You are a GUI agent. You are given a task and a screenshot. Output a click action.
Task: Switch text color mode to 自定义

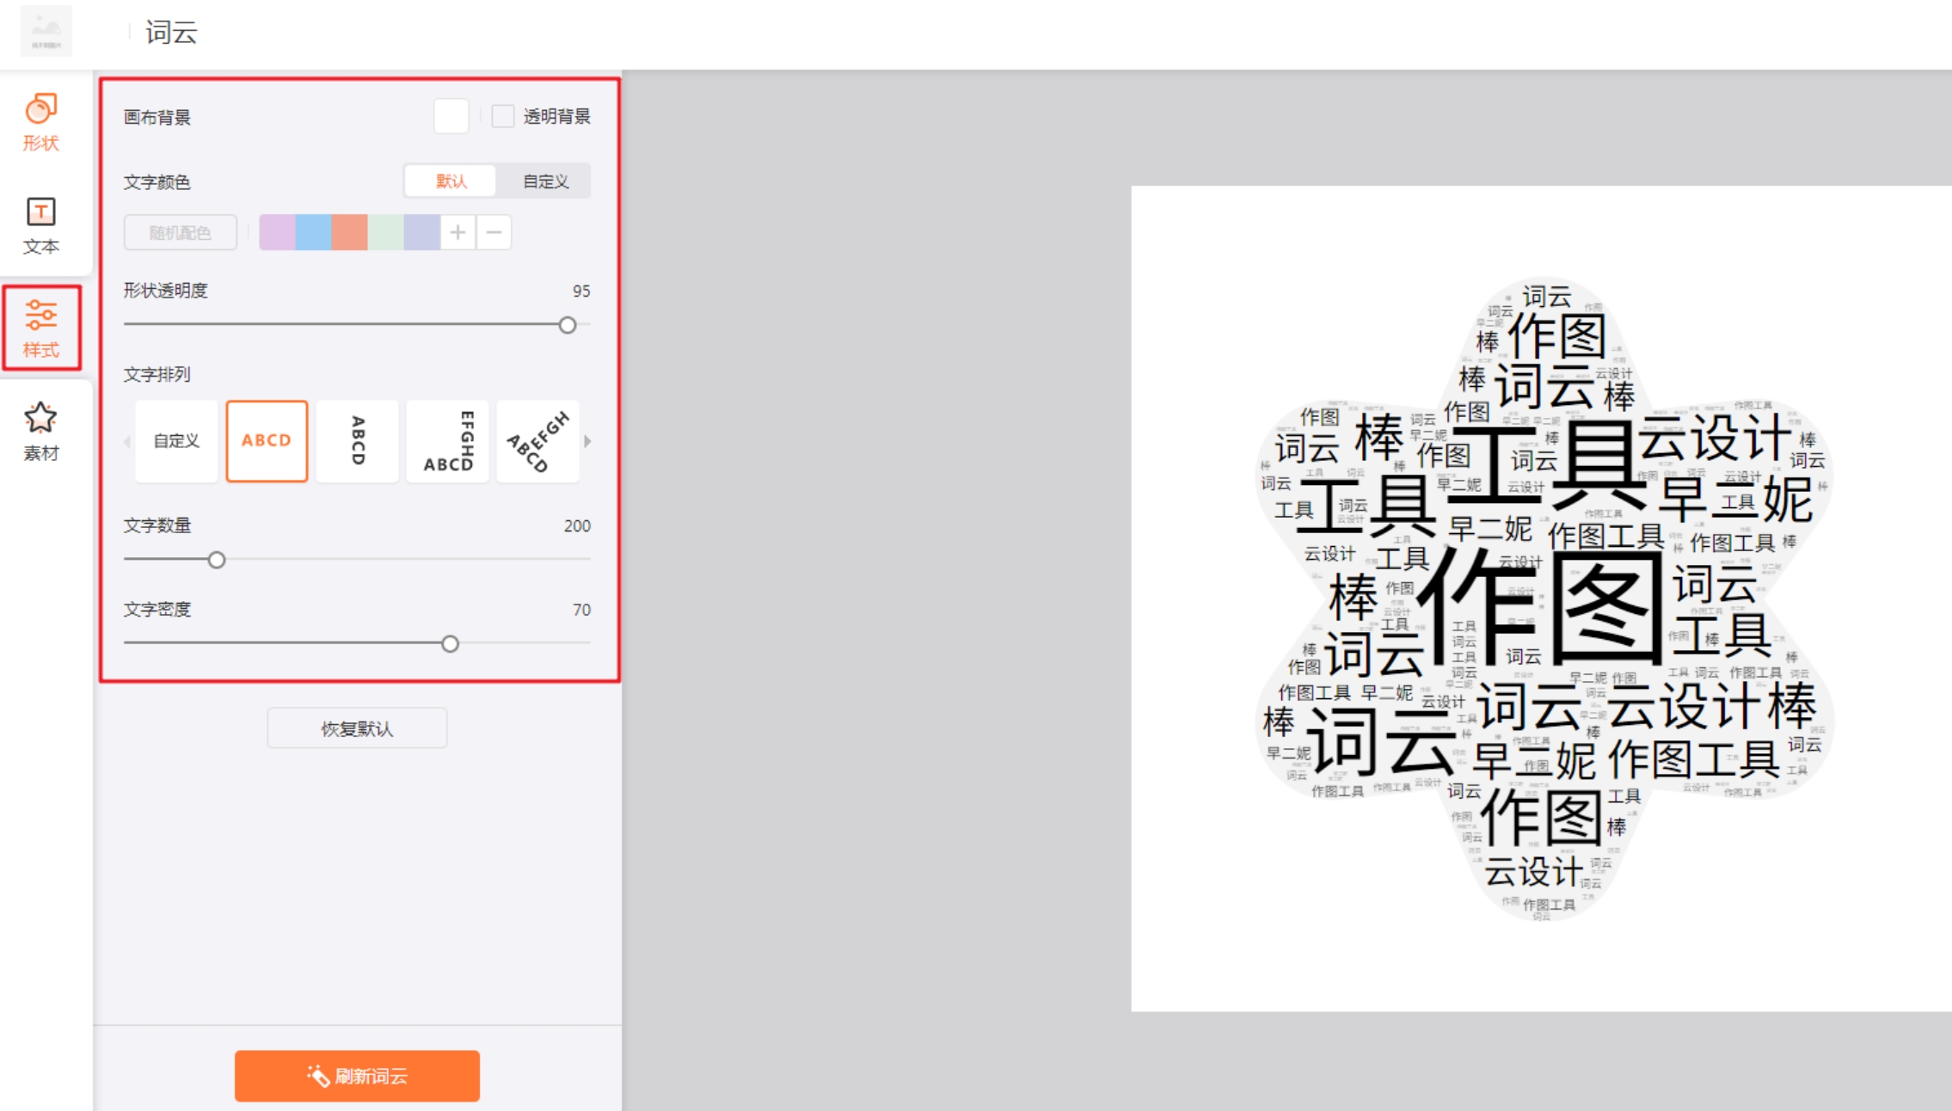pyautogui.click(x=545, y=181)
